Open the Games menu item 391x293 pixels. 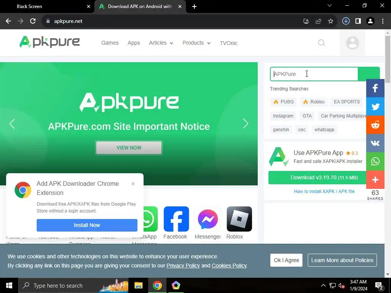pyautogui.click(x=110, y=43)
